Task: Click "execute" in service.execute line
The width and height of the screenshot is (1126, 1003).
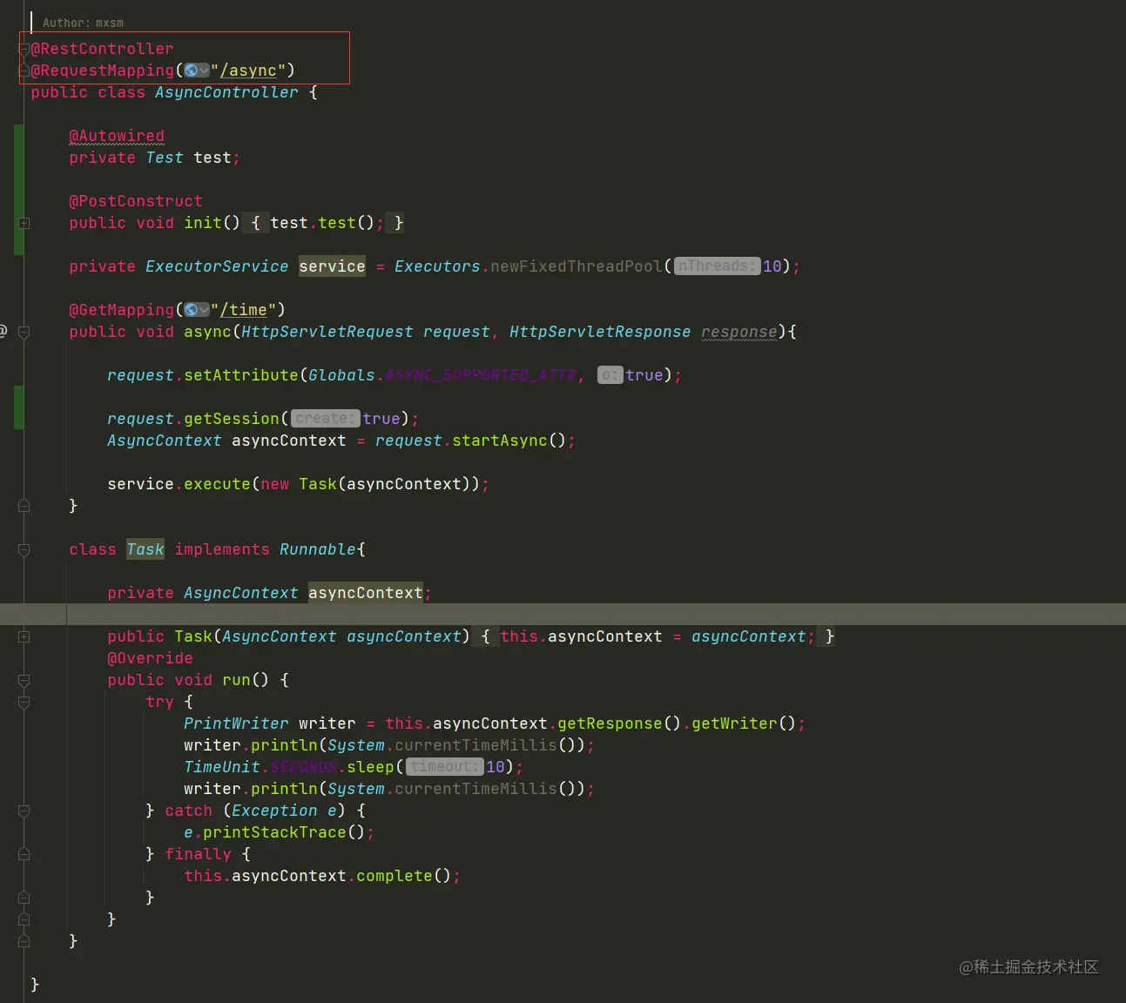Action: (x=217, y=484)
